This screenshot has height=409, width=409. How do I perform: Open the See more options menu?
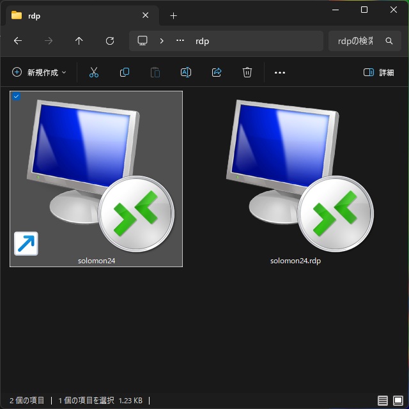tap(279, 73)
